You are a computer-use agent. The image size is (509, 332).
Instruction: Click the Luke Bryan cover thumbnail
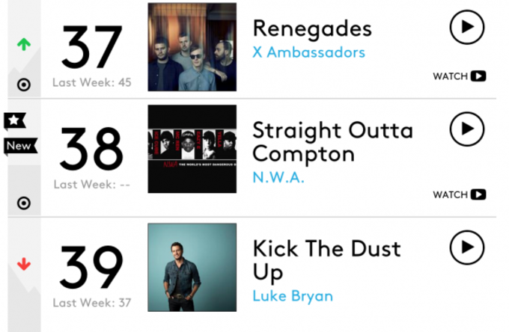click(192, 268)
